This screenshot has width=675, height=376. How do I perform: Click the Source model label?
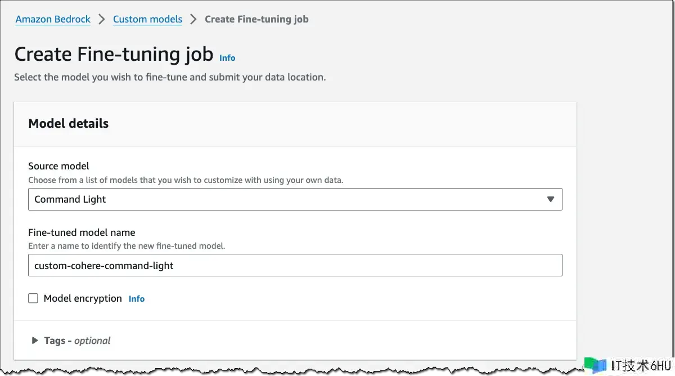tap(58, 166)
